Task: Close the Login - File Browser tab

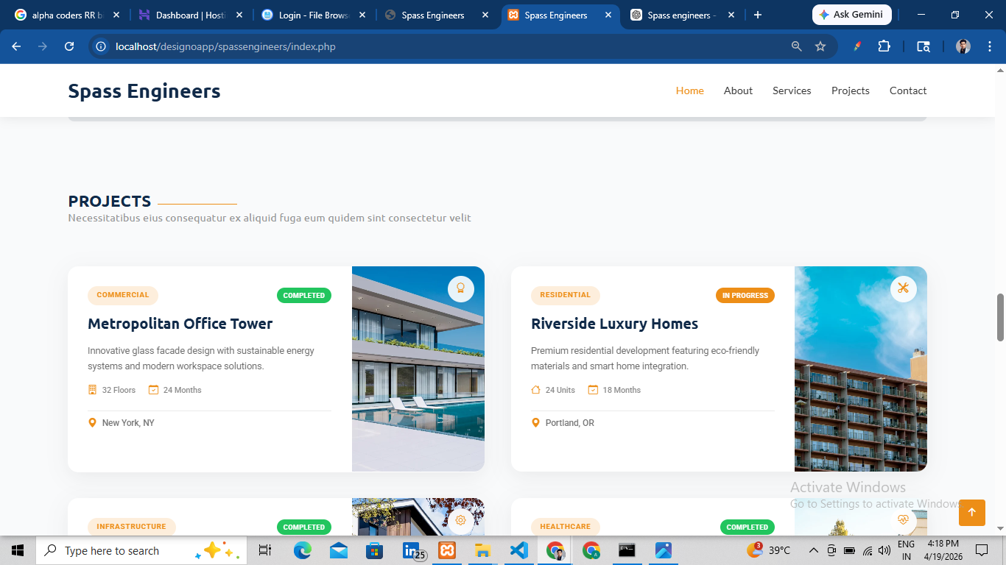Action: (x=362, y=15)
